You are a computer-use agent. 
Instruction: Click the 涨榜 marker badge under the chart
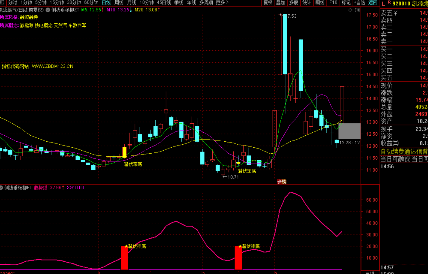(x=282, y=181)
